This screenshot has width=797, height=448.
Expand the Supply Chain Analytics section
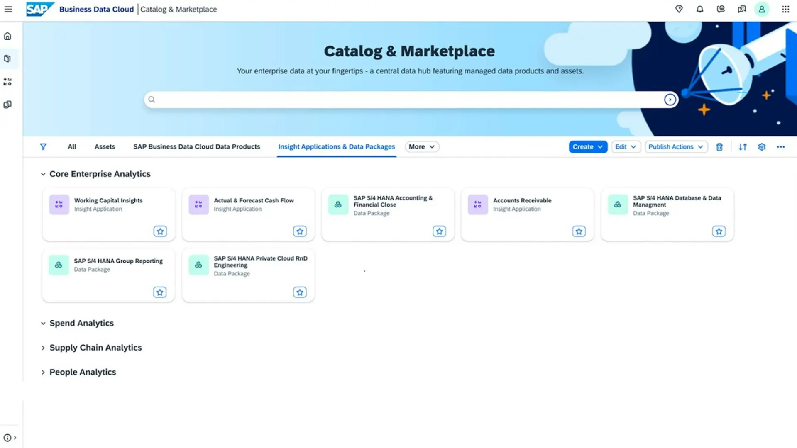pyautogui.click(x=43, y=348)
